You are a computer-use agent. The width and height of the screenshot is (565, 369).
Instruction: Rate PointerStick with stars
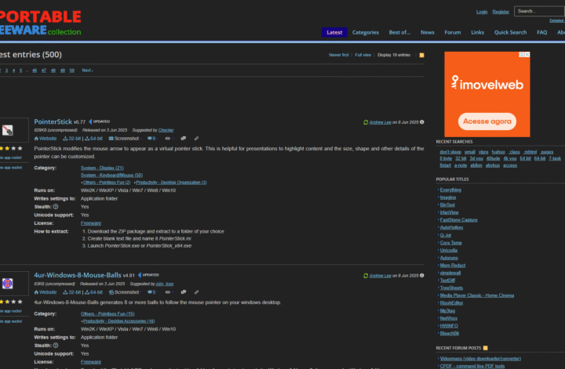click(x=11, y=148)
